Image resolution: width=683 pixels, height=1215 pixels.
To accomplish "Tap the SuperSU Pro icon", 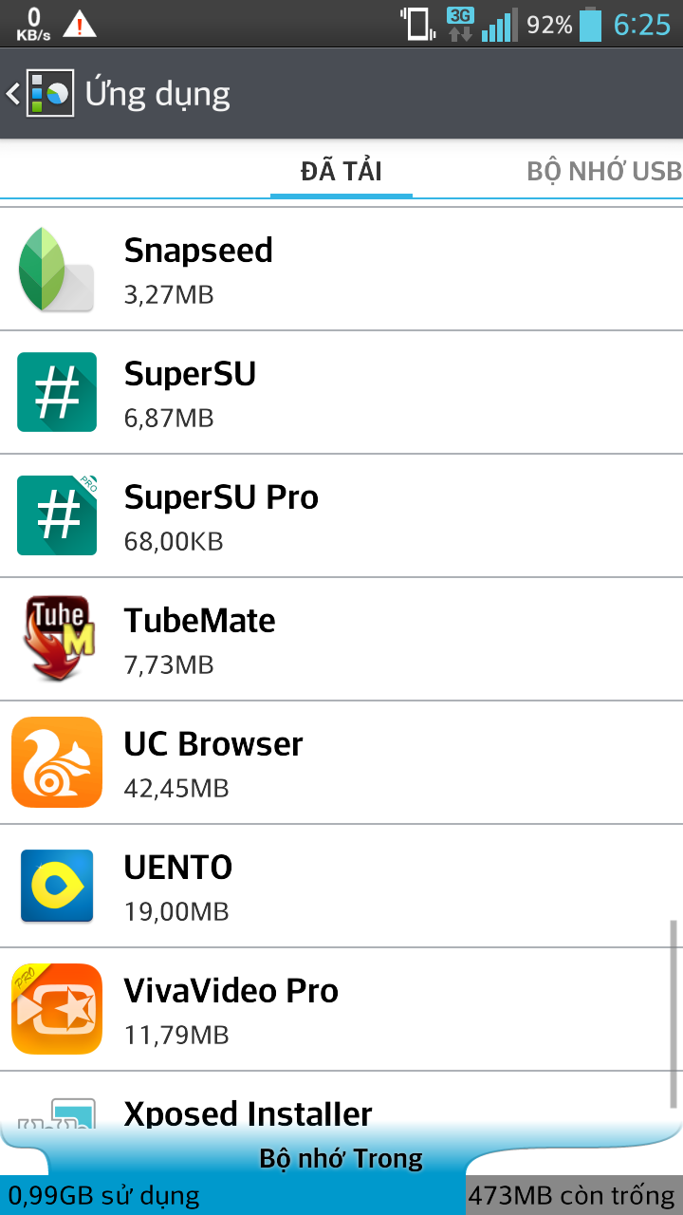I will [x=57, y=515].
